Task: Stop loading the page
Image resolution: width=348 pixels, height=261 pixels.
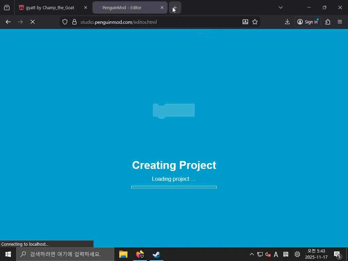Action: [x=32, y=22]
